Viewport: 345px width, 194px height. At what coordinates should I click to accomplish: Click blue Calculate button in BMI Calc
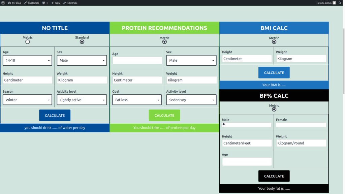tap(274, 73)
